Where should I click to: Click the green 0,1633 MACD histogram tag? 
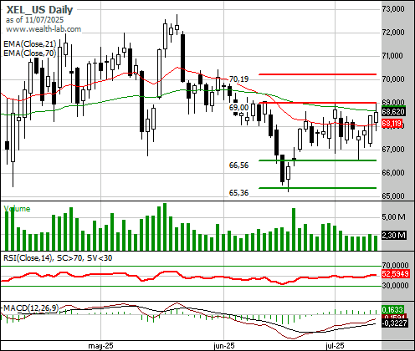pyautogui.click(x=392, y=309)
